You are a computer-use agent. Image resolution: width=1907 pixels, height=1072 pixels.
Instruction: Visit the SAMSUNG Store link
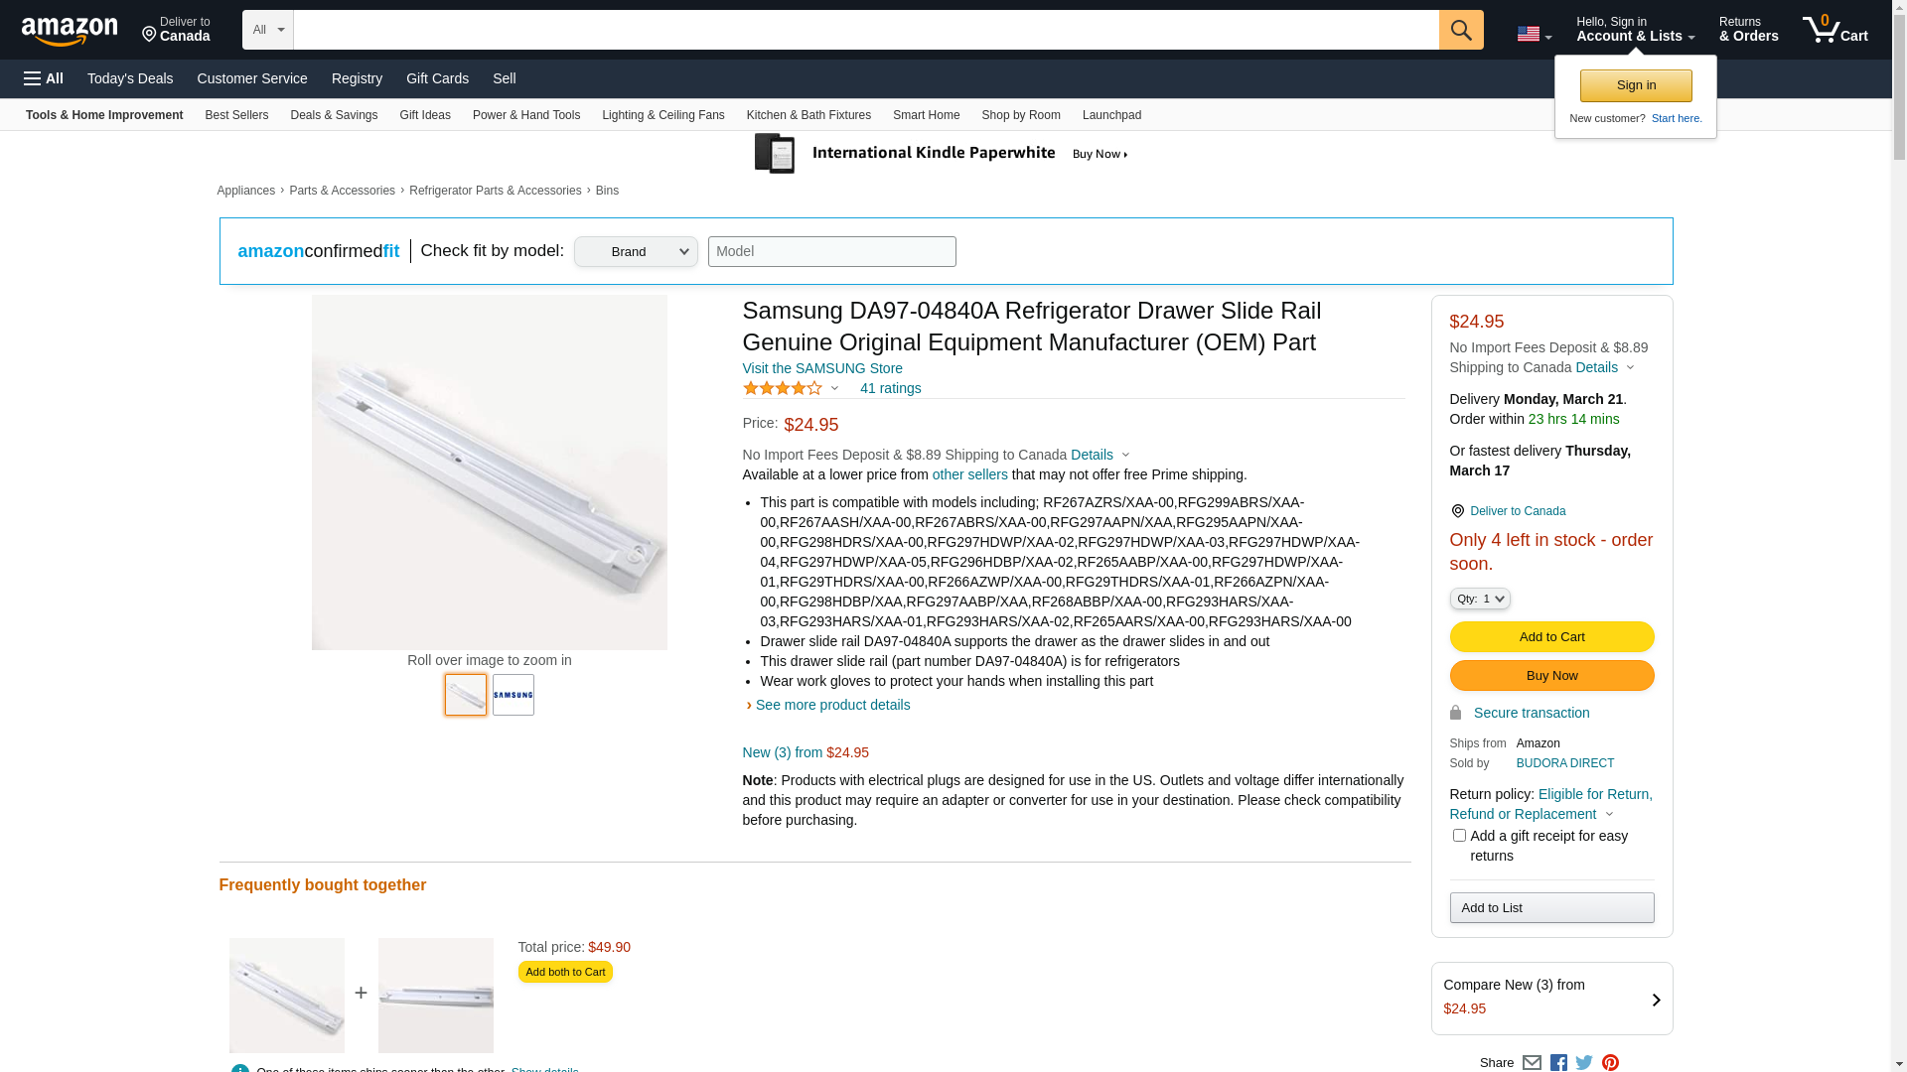point(822,368)
